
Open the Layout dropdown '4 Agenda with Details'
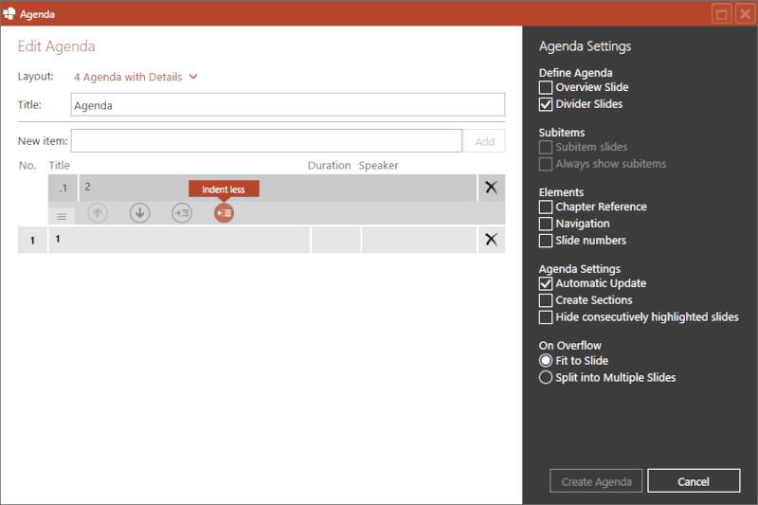click(x=135, y=77)
